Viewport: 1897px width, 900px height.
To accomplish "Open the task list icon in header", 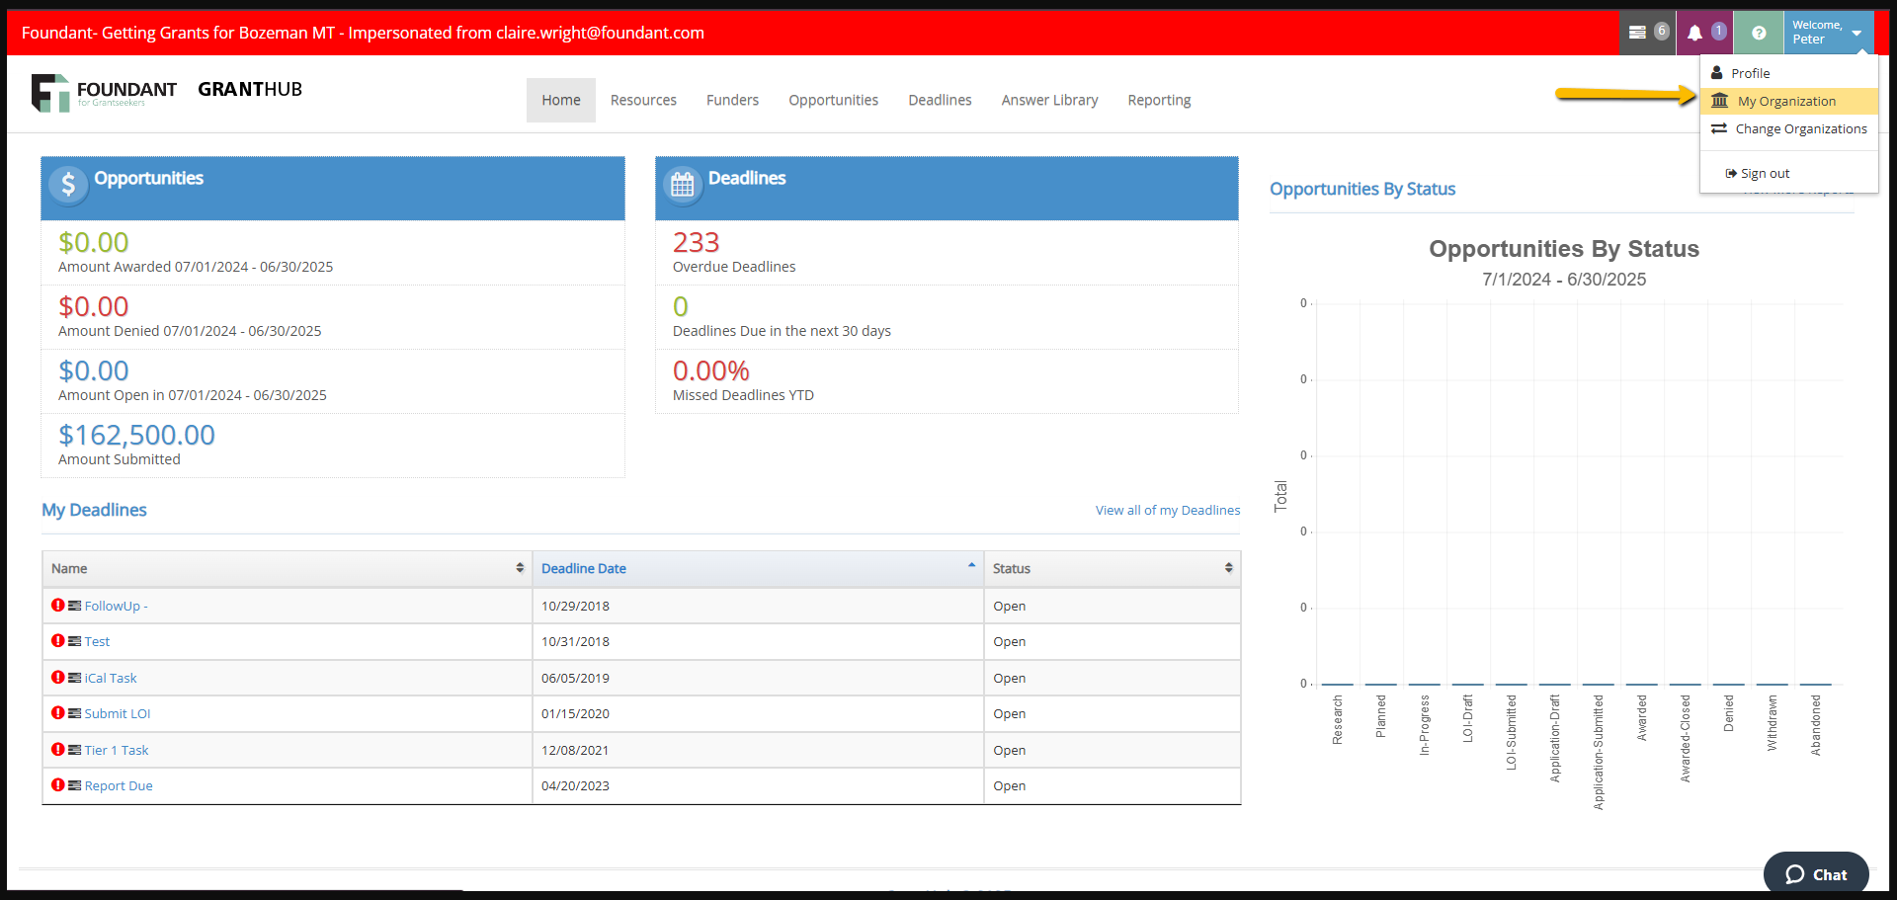I will tap(1637, 33).
